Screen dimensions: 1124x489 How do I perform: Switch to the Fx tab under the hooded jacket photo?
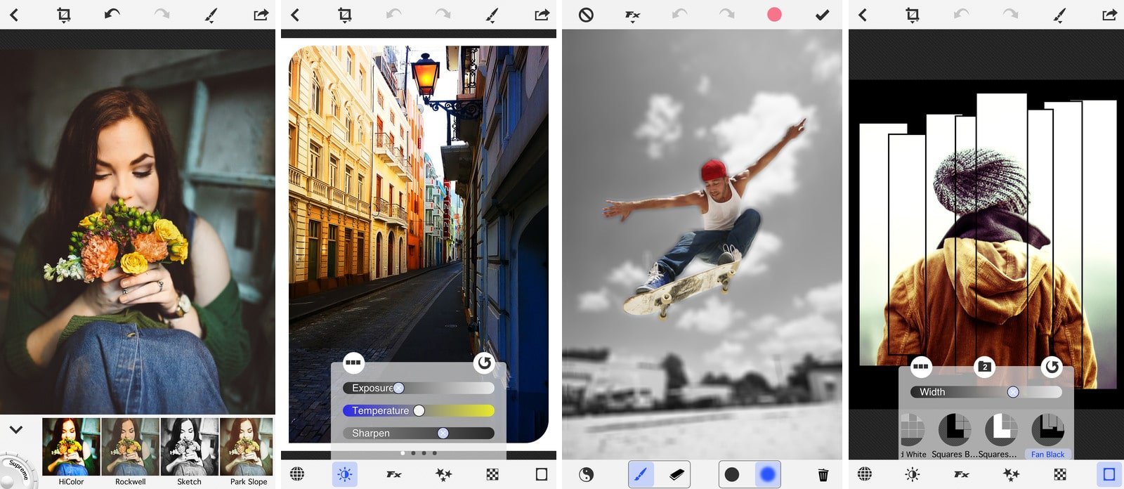pyautogui.click(x=962, y=474)
